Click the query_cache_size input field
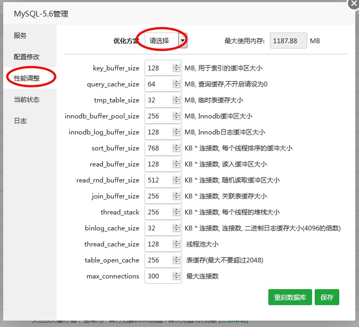This screenshot has width=359, height=327. (x=163, y=84)
